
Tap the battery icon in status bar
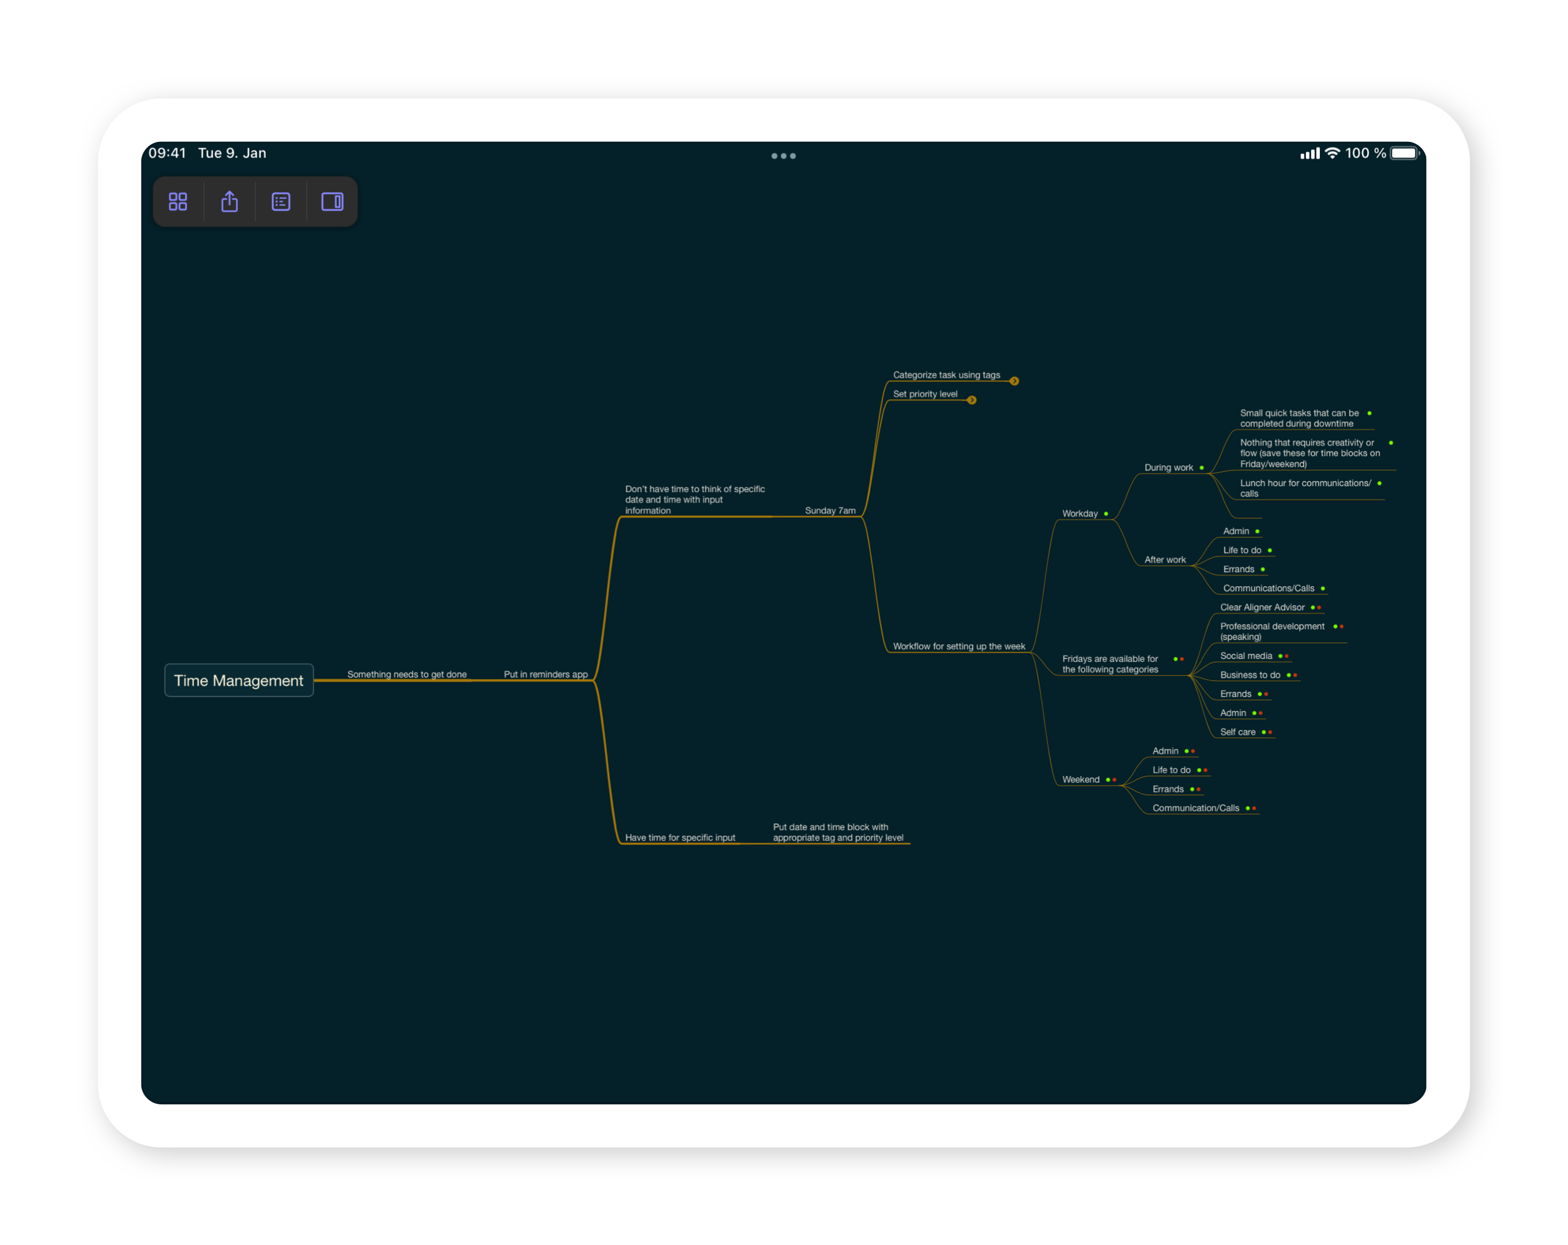(x=1404, y=154)
